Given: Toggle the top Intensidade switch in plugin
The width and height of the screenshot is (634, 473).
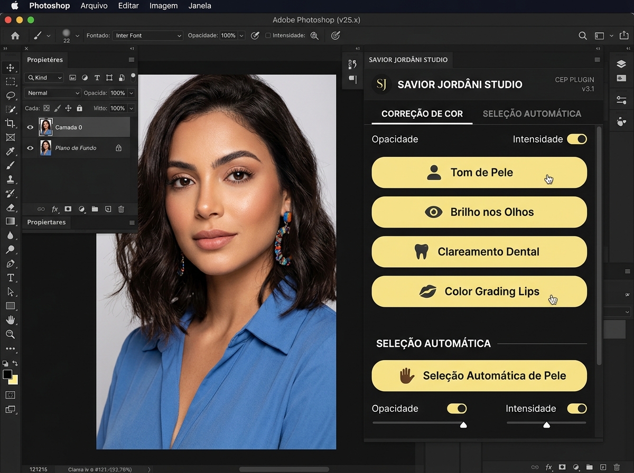Looking at the screenshot, I should (x=577, y=139).
